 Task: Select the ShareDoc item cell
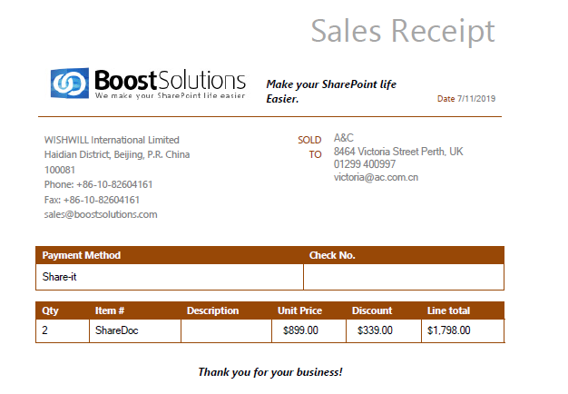click(x=116, y=330)
